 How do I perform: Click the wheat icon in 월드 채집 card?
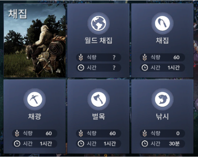pos(81,57)
